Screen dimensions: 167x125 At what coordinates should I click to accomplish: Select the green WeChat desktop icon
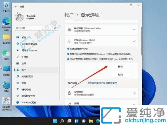click(6, 54)
